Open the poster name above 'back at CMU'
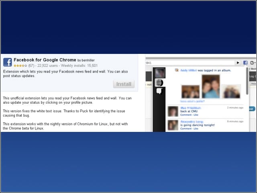The height and width of the screenshot is (193, 257). tap(190, 108)
